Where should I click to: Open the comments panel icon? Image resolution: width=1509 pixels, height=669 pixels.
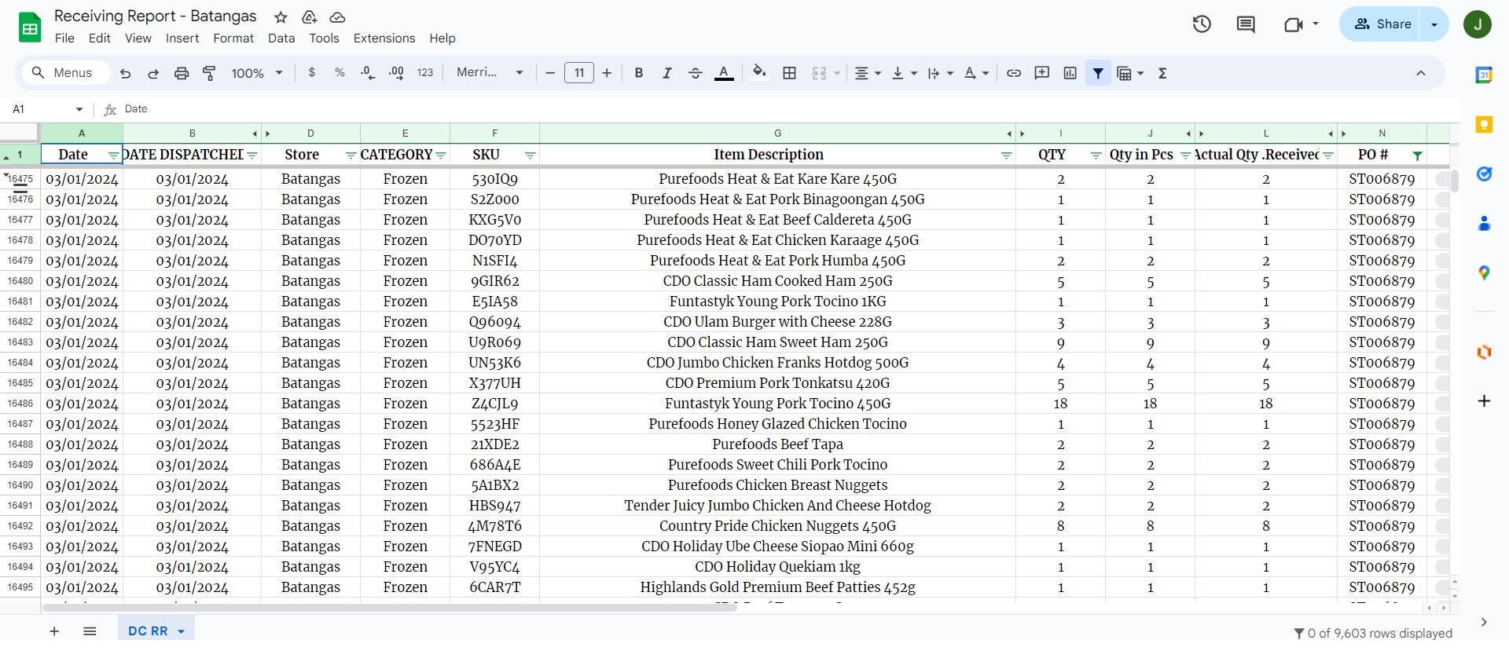click(1246, 24)
